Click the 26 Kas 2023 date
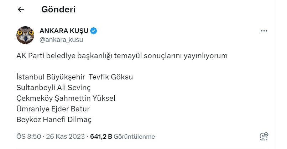This screenshot has width=287, height=149. [x=66, y=137]
